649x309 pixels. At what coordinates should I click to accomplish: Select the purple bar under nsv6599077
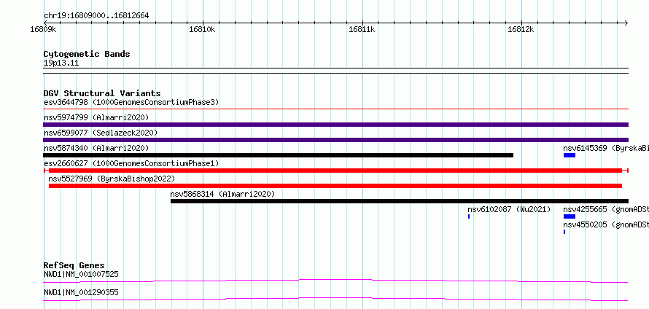click(x=335, y=140)
